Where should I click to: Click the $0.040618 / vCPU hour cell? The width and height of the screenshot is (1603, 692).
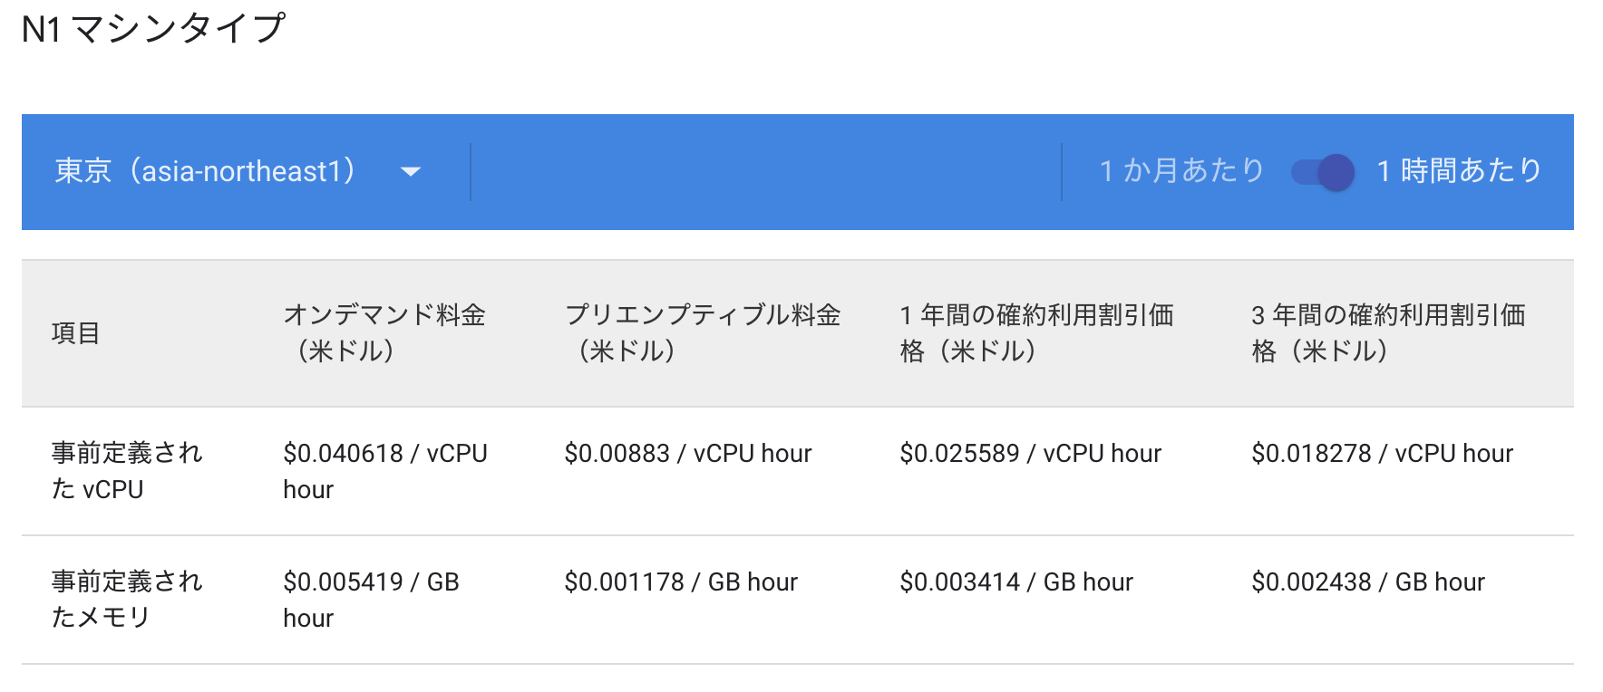coord(385,471)
